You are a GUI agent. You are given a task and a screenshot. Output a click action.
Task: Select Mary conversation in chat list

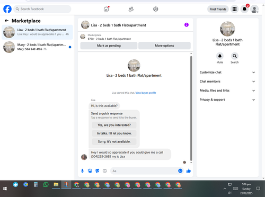[37, 47]
